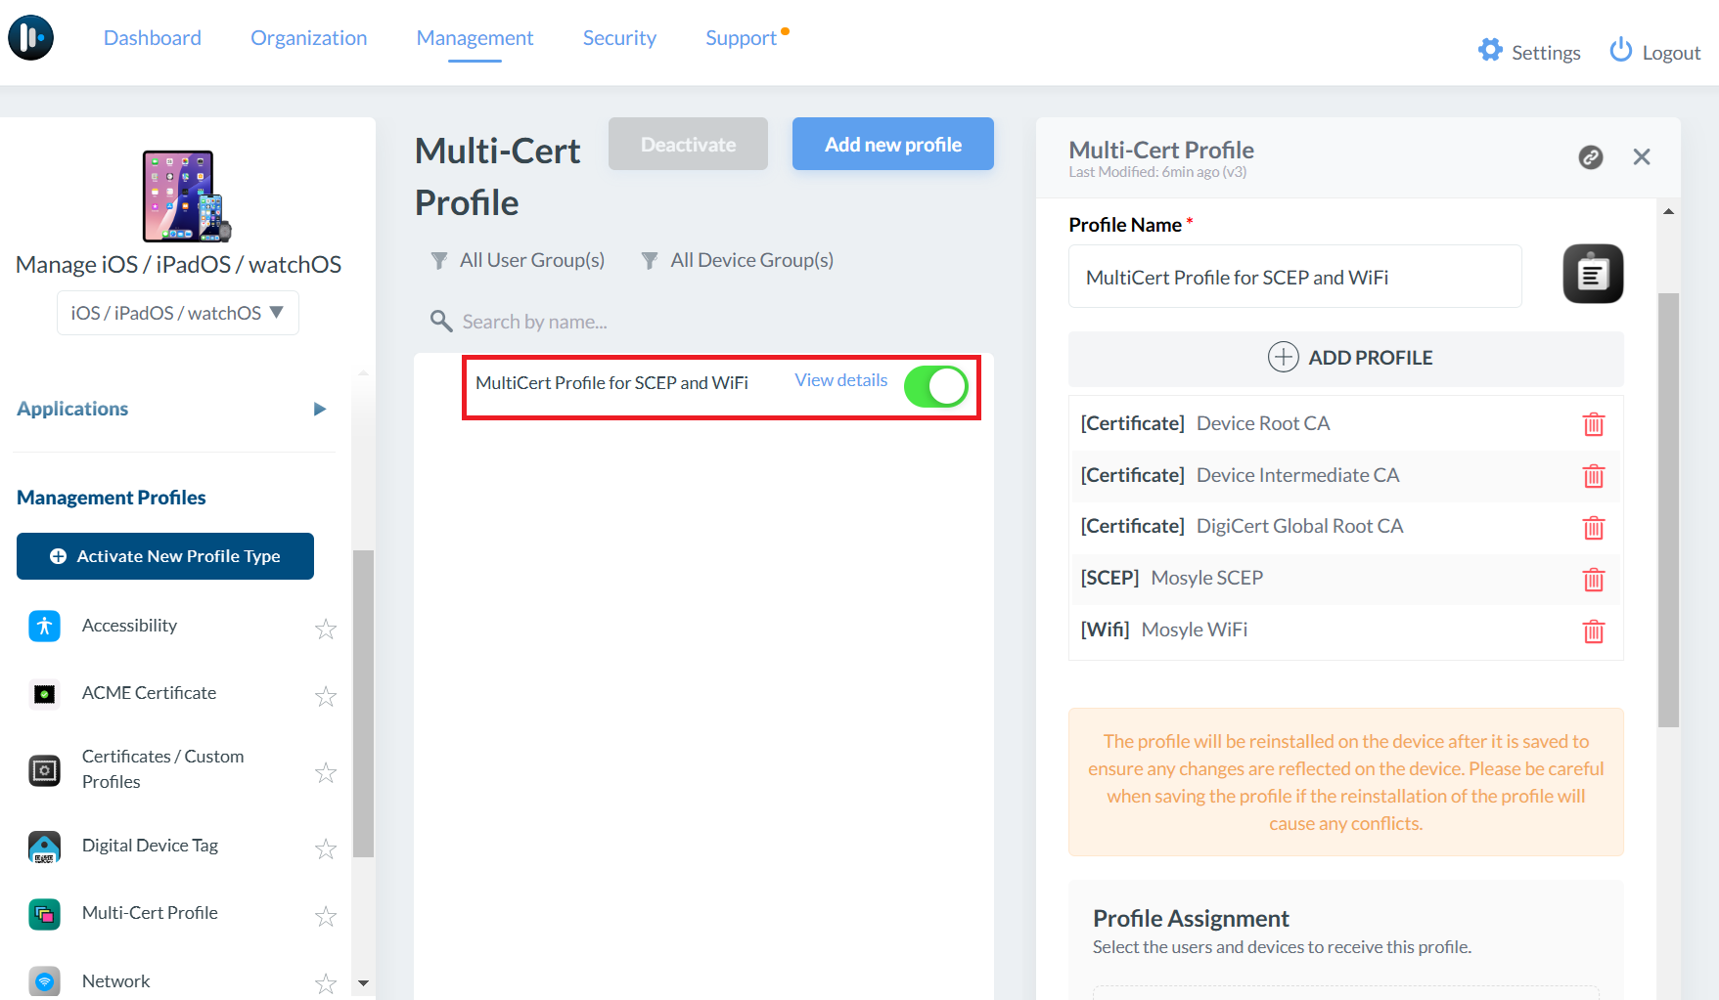Favorite the Digital Device Tag star
1719x1000 pixels.
326,848
